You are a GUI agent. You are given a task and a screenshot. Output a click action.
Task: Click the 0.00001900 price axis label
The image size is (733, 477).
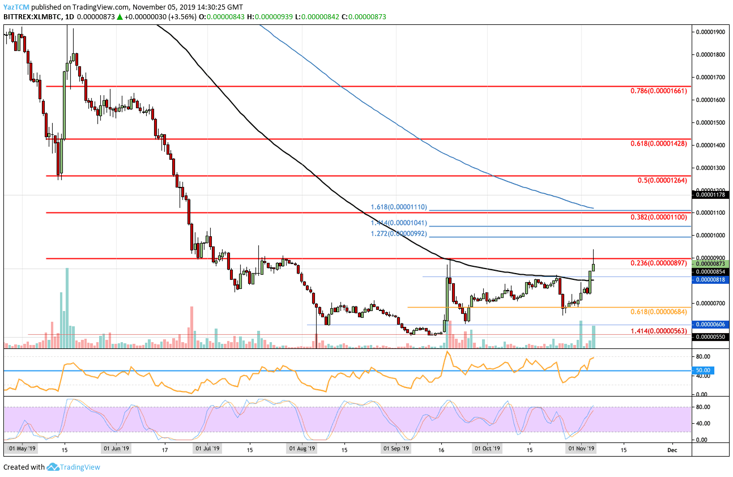711,32
